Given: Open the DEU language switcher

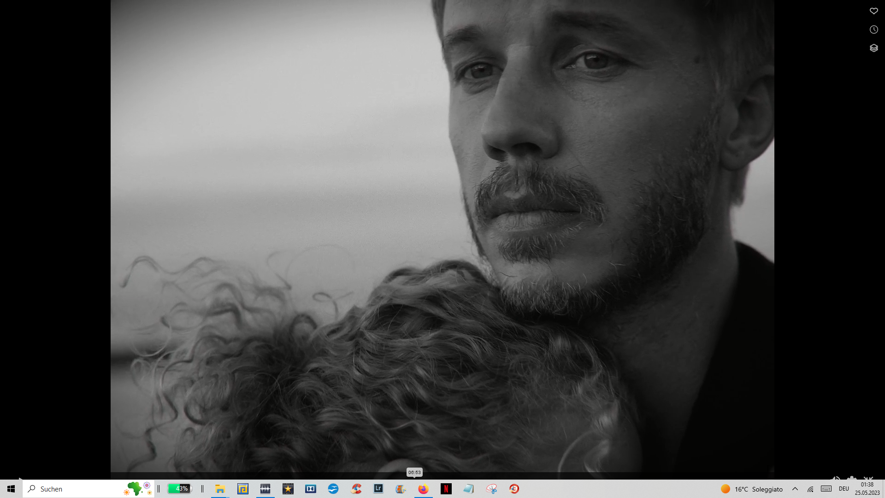Looking at the screenshot, I should tap(844, 489).
